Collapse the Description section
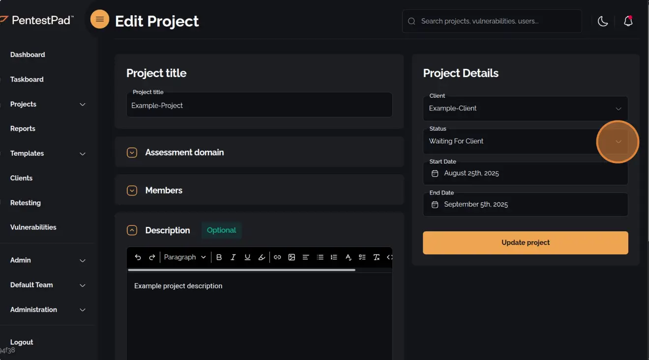Screen dimensions: 649x360 tap(132, 229)
